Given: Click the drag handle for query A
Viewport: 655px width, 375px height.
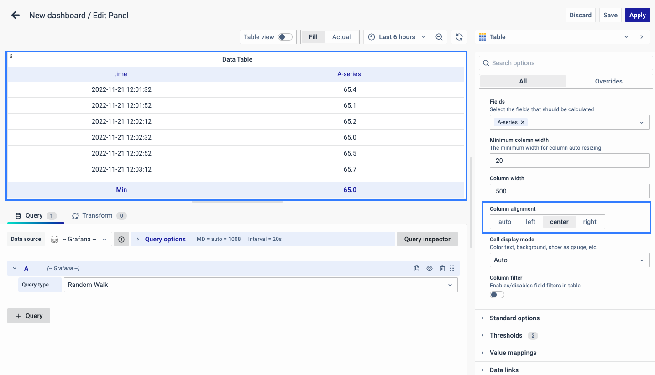Looking at the screenshot, I should pos(452,268).
